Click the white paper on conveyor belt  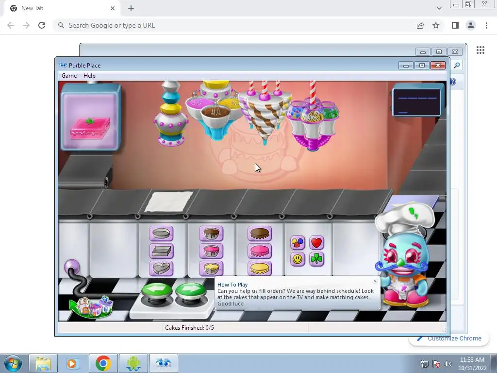coord(169,202)
